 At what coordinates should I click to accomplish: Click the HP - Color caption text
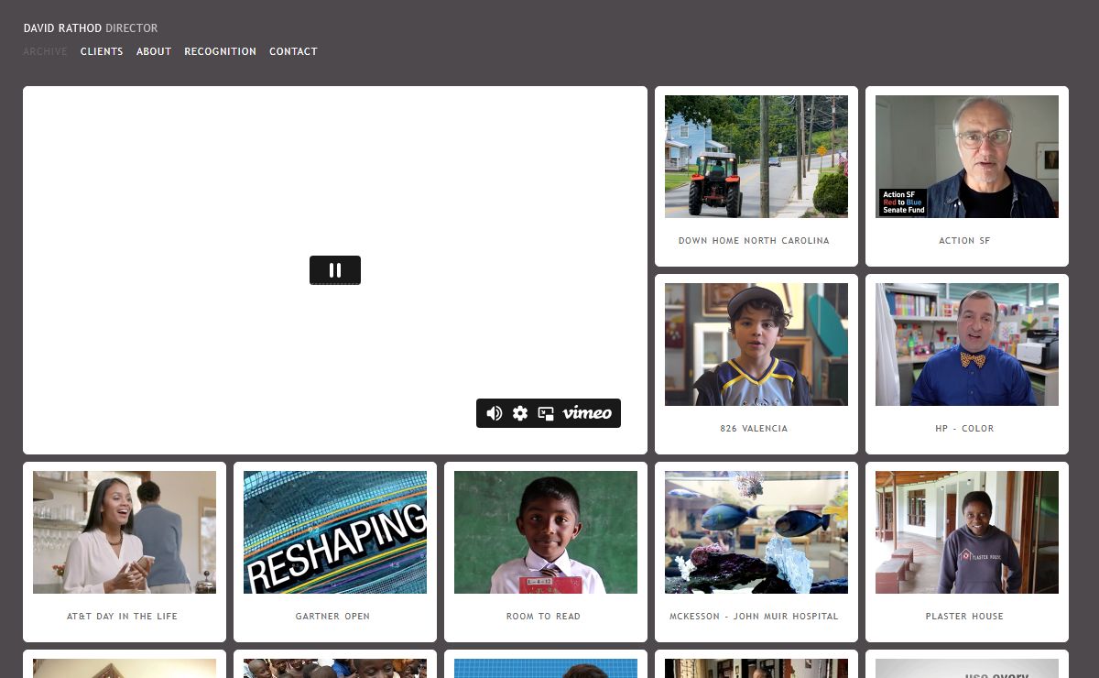pos(964,429)
